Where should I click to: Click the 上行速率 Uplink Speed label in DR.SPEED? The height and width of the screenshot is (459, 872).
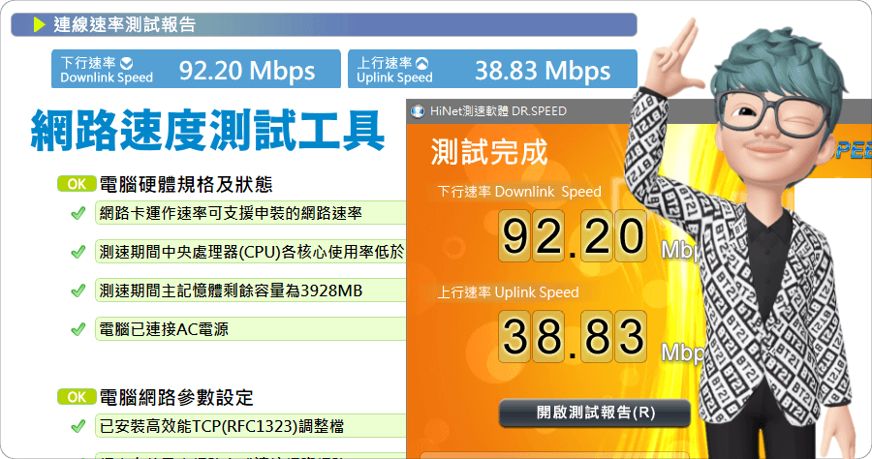point(508,292)
